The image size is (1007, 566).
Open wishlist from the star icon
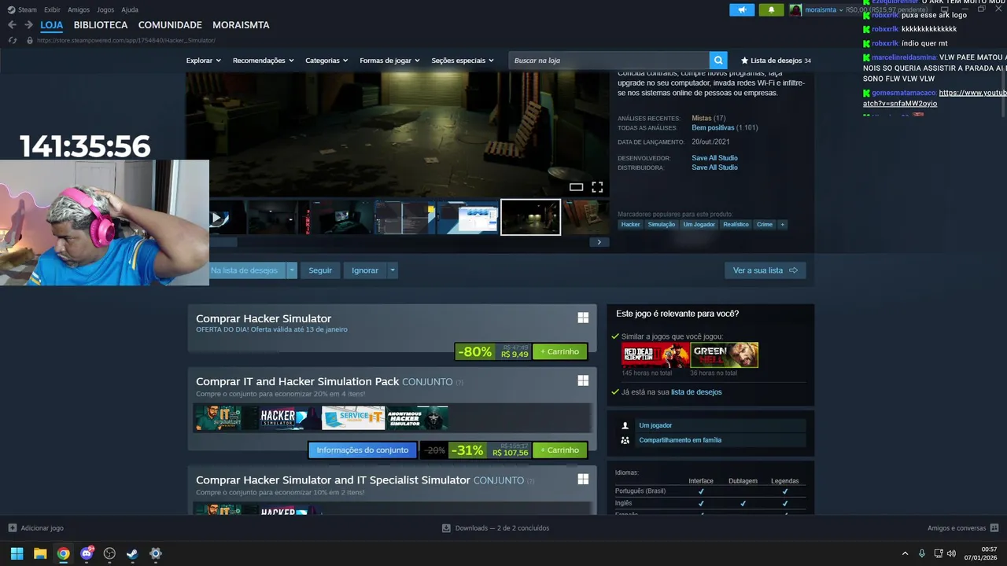tap(744, 61)
